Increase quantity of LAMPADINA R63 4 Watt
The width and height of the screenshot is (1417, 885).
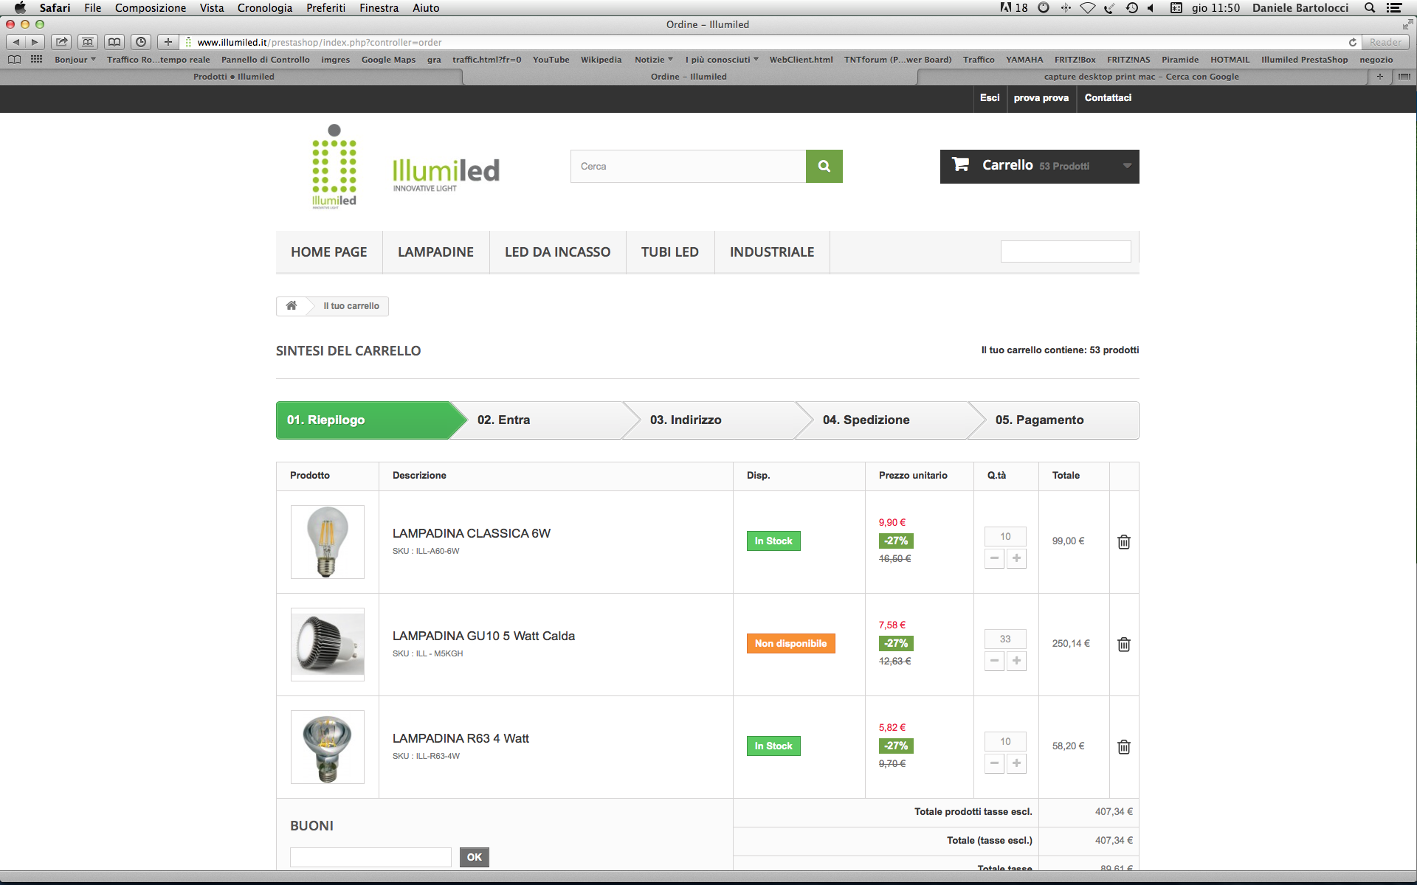coord(1016,763)
